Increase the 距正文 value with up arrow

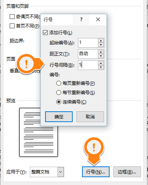point(101,52)
